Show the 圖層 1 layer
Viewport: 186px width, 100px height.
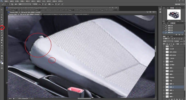pyautogui.click(x=164, y=68)
